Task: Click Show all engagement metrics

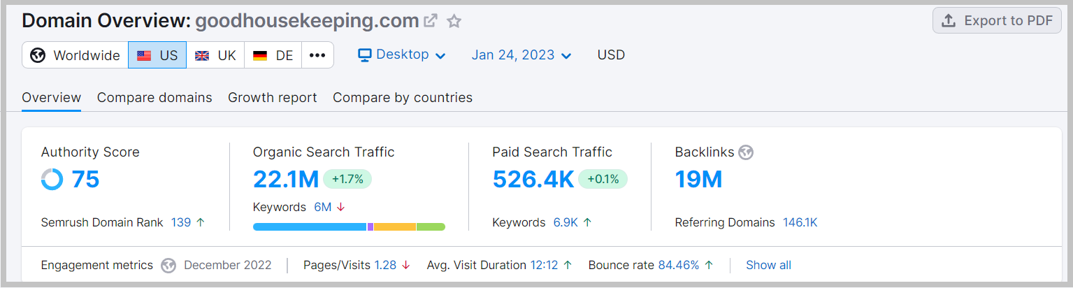Action: (x=768, y=265)
